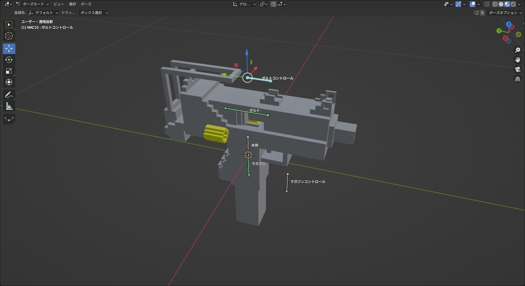
Task: Click the Y axis on navigation gizmo
Action: click(x=499, y=31)
